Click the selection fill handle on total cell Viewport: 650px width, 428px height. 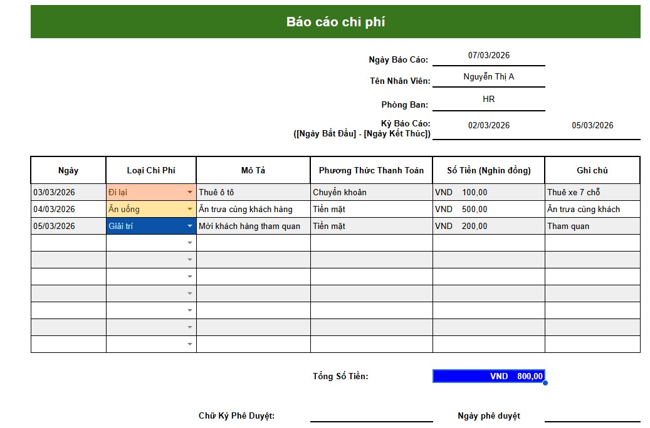point(545,382)
